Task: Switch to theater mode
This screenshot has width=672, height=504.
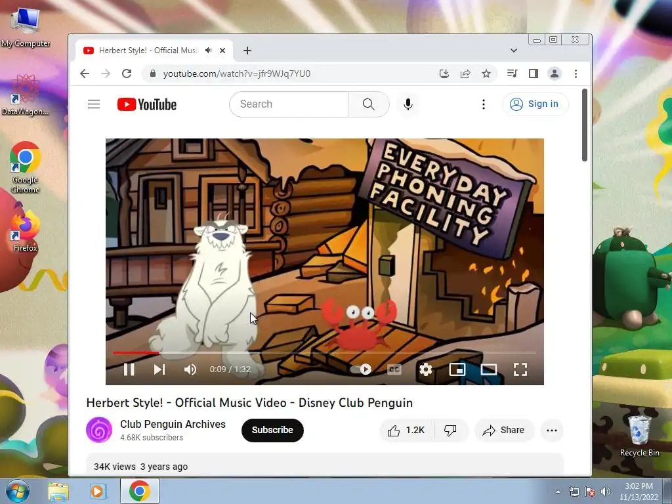Action: [x=488, y=369]
